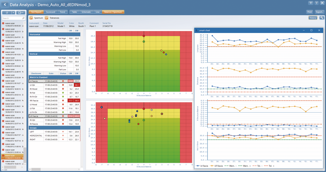The height and width of the screenshot is (172, 326).
Task: Switch to the Scorecard tab
Action: pyautogui.click(x=51, y=12)
